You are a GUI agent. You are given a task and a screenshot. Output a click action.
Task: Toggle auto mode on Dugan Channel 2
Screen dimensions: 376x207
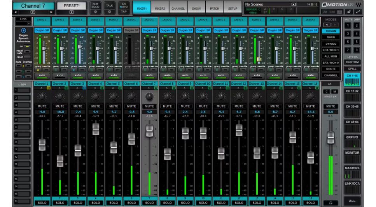click(x=60, y=75)
